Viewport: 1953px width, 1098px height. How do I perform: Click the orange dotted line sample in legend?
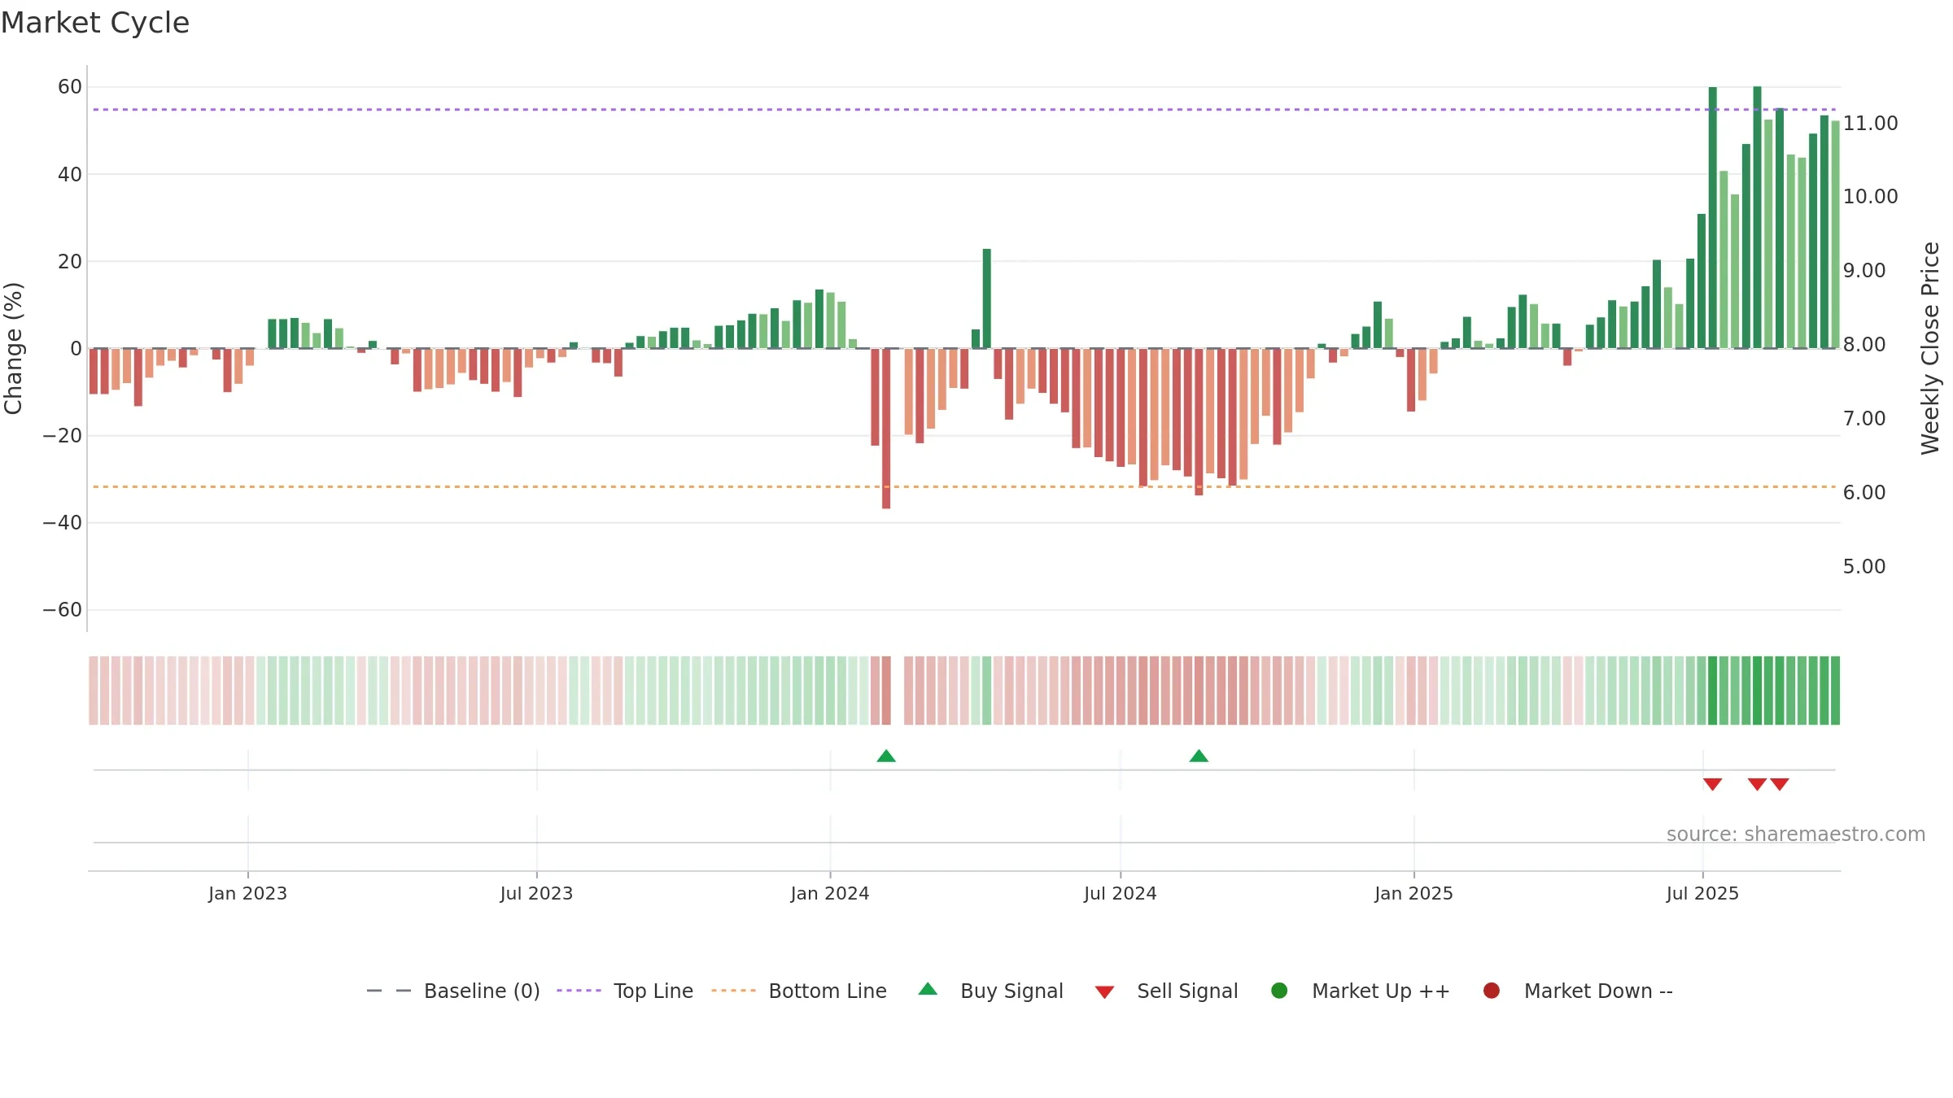(x=733, y=991)
